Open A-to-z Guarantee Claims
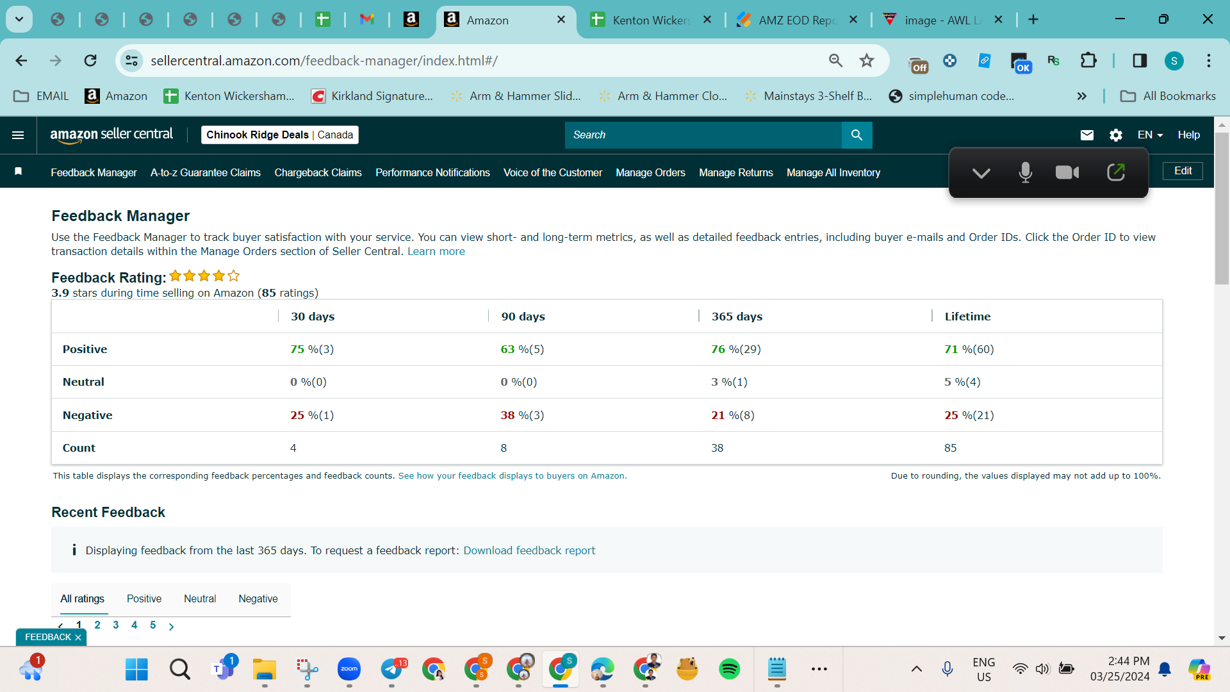This screenshot has width=1230, height=692. coord(206,172)
